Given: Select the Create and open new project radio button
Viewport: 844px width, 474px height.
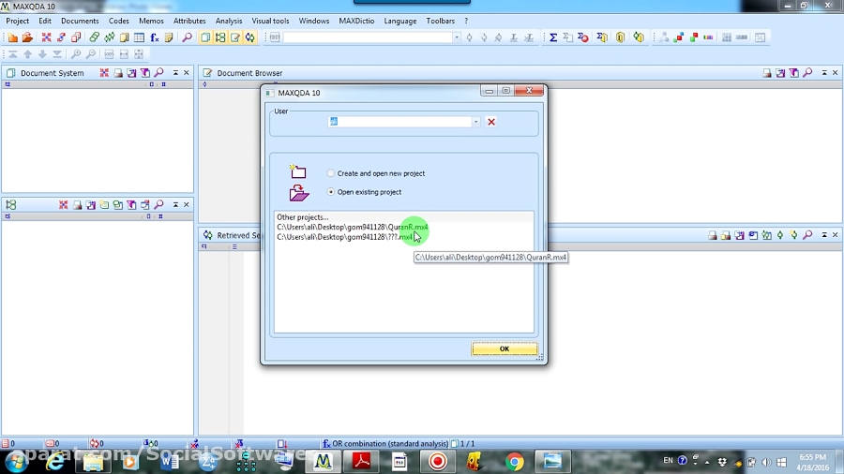Looking at the screenshot, I should pos(330,173).
